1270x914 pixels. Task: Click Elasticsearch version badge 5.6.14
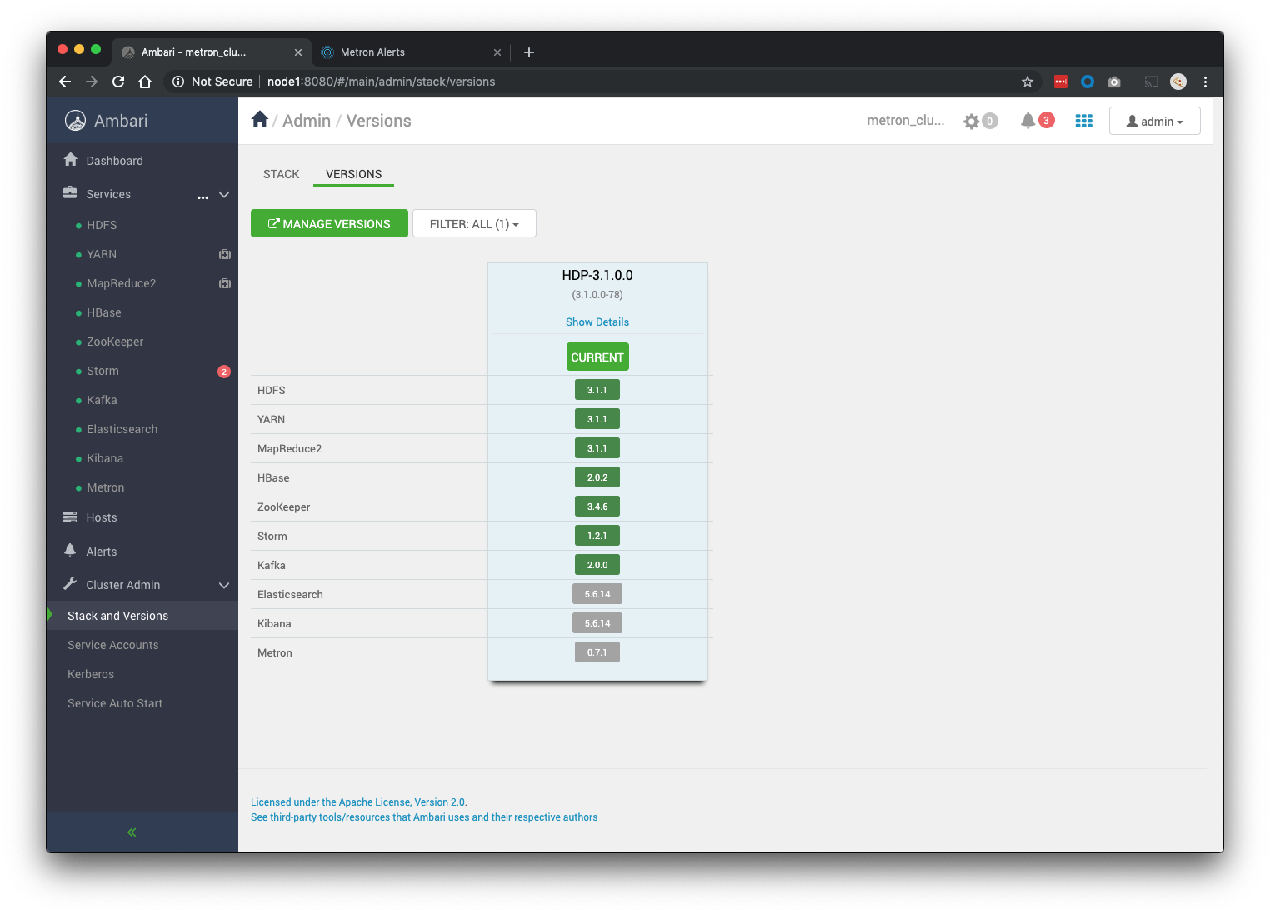tap(597, 594)
